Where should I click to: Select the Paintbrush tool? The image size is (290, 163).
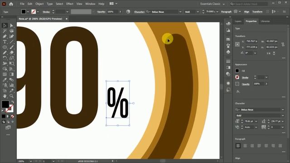[x=11, y=47]
